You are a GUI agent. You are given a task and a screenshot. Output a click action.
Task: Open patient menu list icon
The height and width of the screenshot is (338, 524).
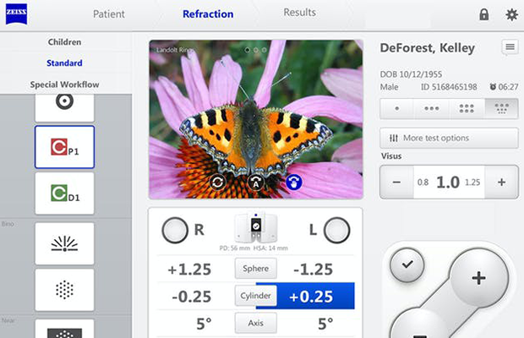point(510,47)
